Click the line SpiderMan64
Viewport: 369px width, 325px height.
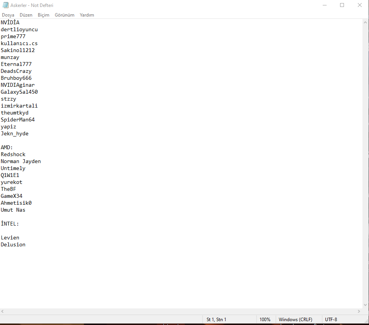[18, 120]
